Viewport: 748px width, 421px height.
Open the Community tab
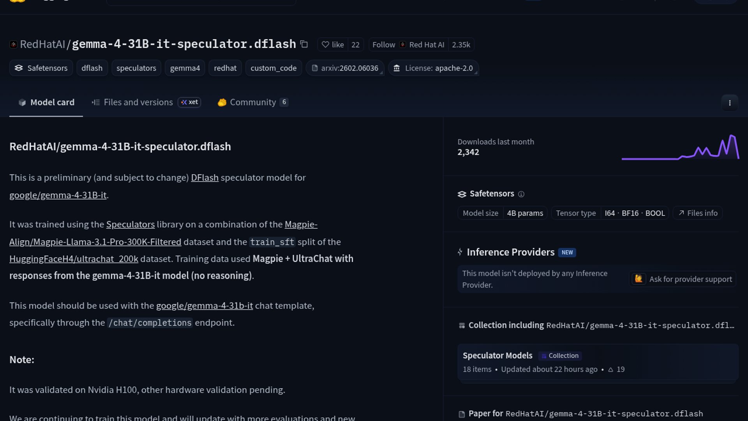(253, 103)
